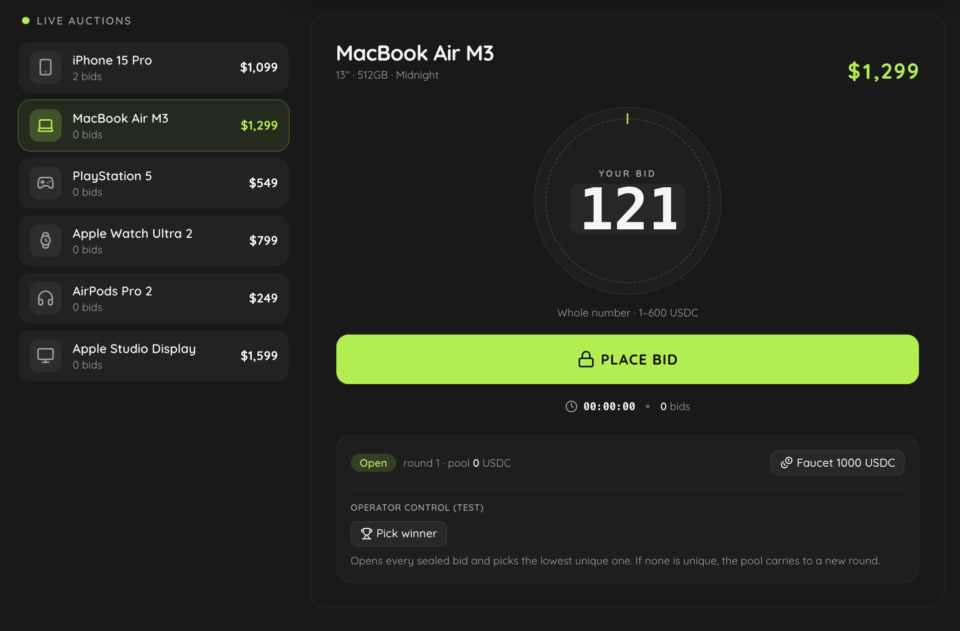Click the $799 Apple Watch price
960x631 pixels.
(263, 240)
